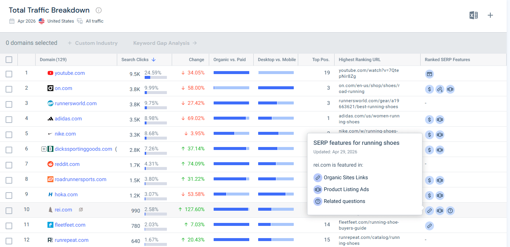The image size is (510, 247).
Task: Sort by Organic vs. Paid column header
Action: (x=230, y=60)
